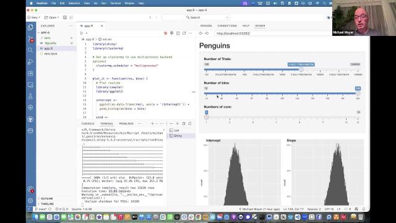Open the GitHub icon in activity bar
The image size is (396, 223).
point(30,119)
